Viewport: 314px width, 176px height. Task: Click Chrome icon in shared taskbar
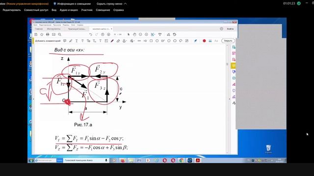coord(181,160)
